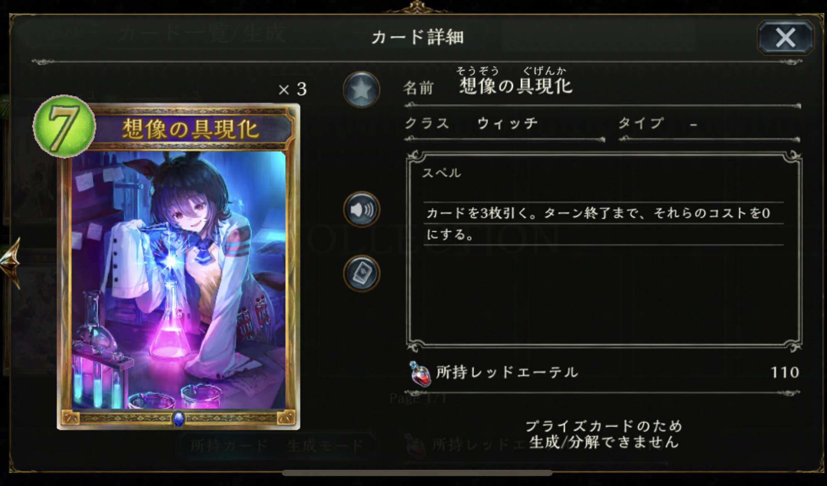
Task: Tap the タイプ field
Action: (x=709, y=124)
